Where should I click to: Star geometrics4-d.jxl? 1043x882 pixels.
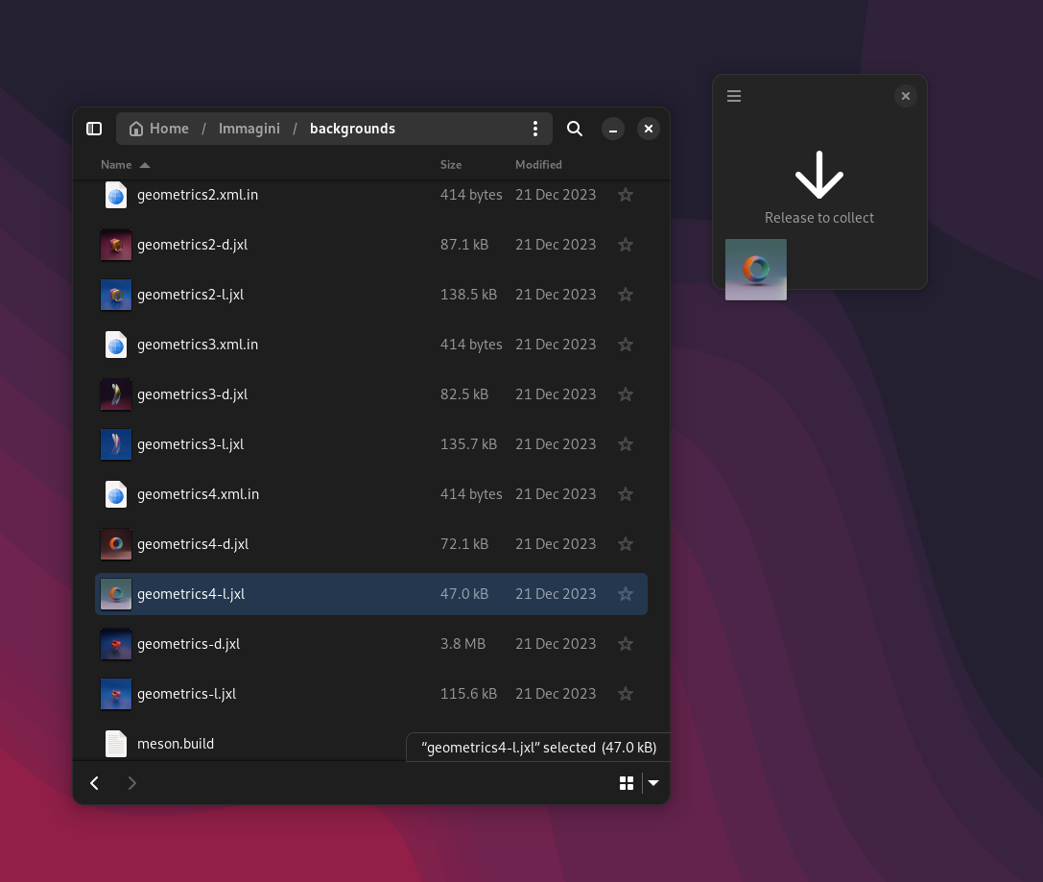pos(626,544)
